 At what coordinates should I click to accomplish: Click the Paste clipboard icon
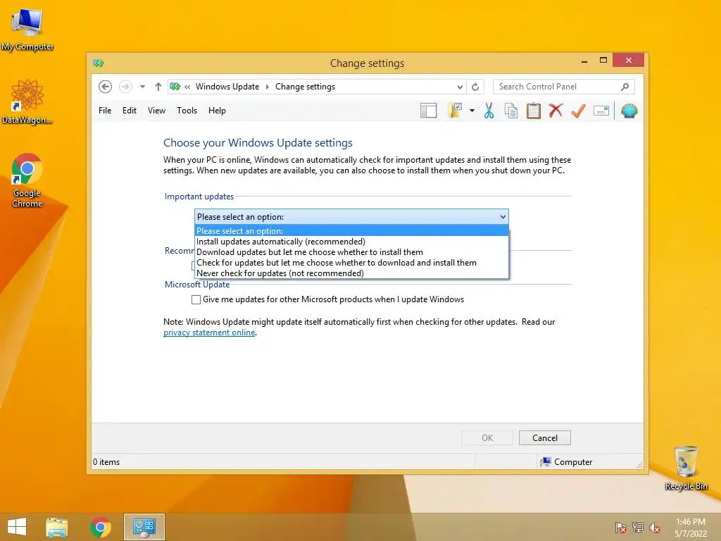click(534, 111)
